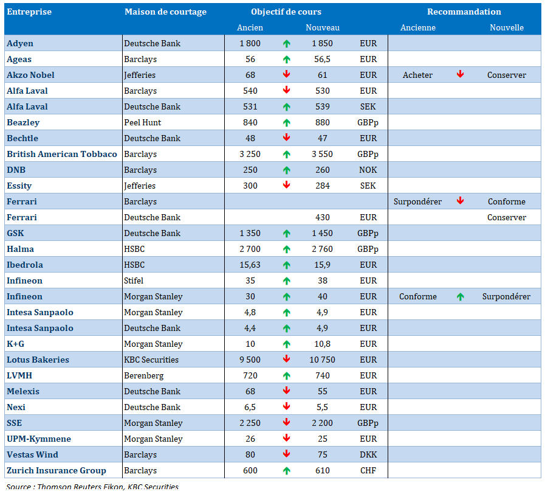Click the green arrow for Intesa Sanpaolo Morgan Stanley
The image size is (545, 491).
(x=286, y=313)
